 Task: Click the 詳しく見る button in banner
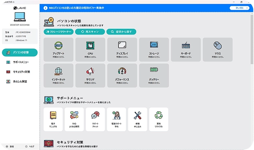click(x=239, y=8)
